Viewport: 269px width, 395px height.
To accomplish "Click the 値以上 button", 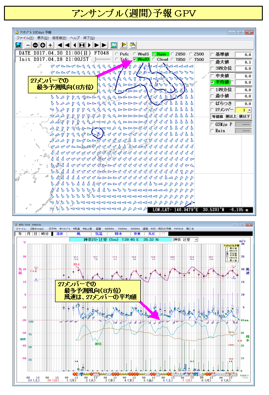I will (x=231, y=116).
